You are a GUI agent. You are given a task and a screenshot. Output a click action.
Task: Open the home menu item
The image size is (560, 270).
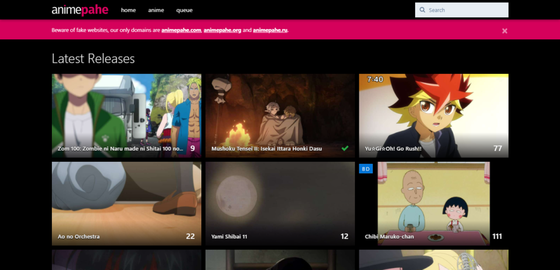point(128,10)
